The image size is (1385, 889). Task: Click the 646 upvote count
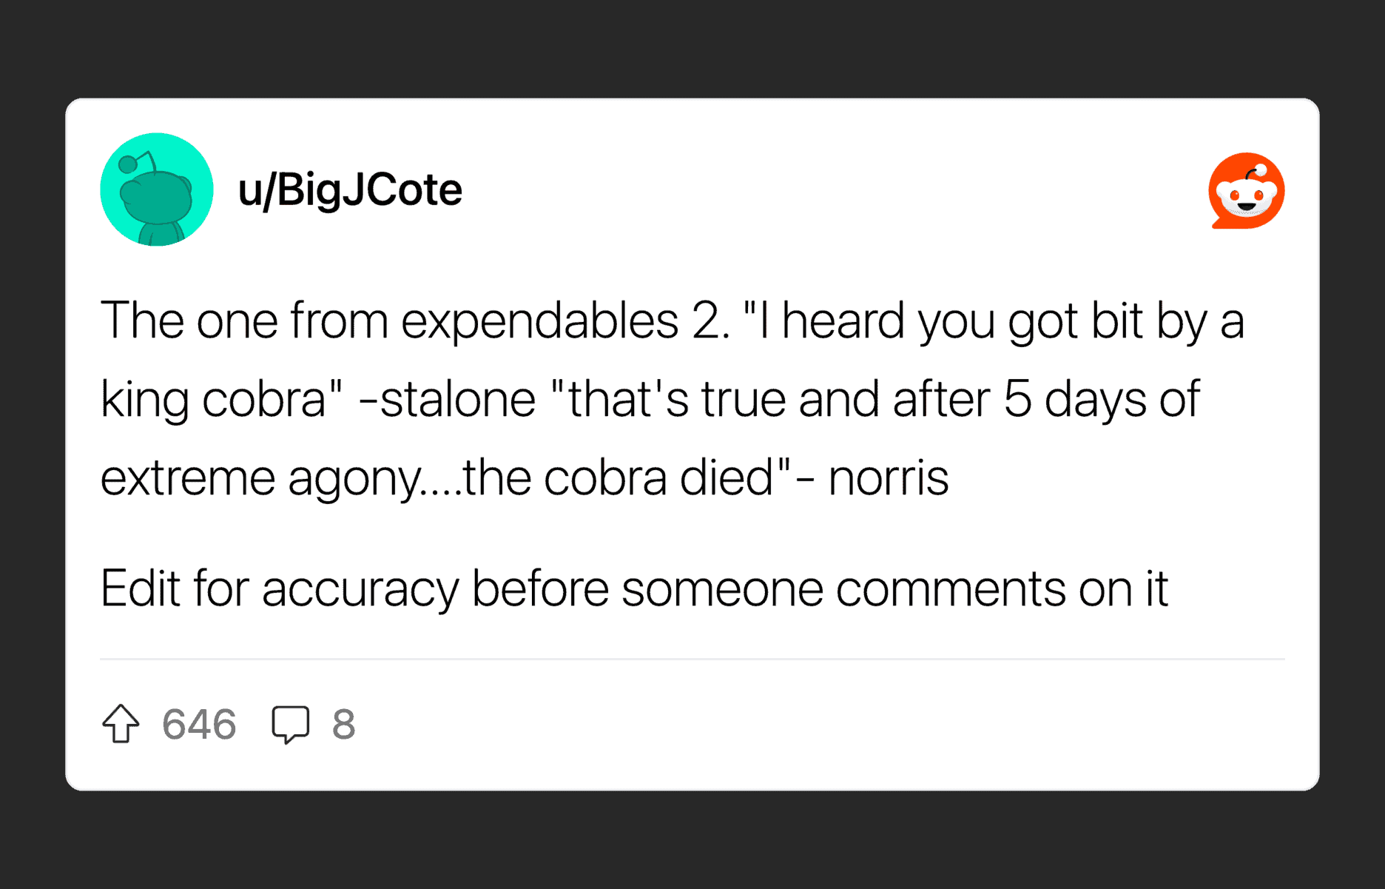(199, 724)
